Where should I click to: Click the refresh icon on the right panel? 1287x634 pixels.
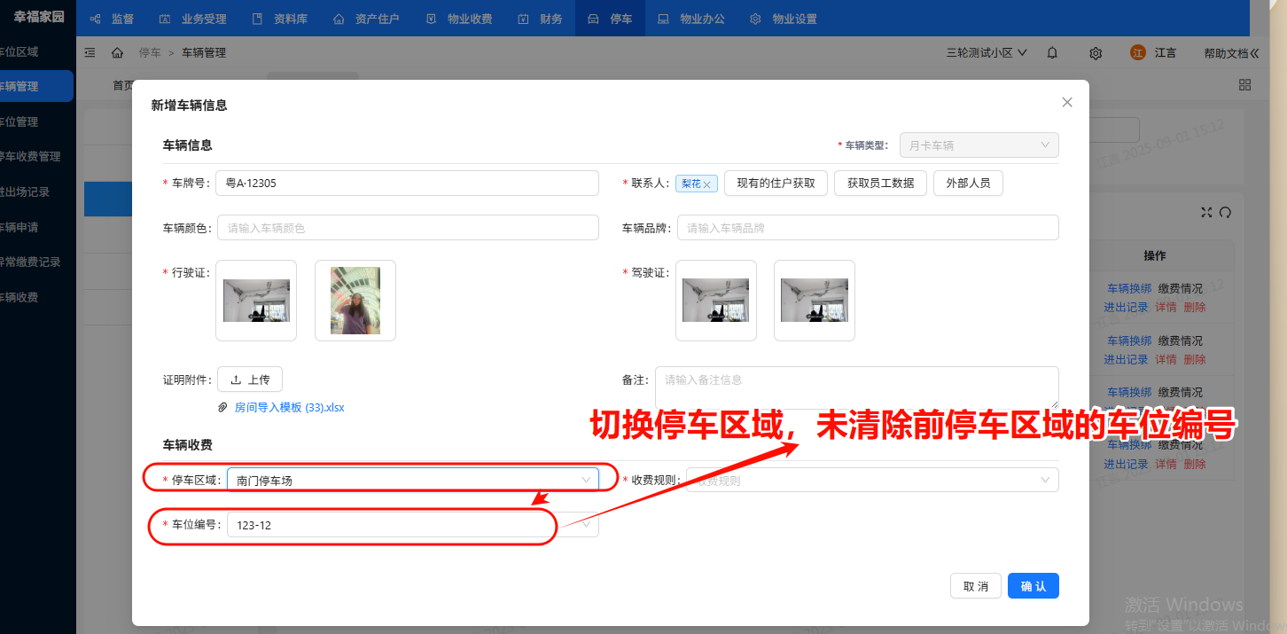pos(1223,212)
